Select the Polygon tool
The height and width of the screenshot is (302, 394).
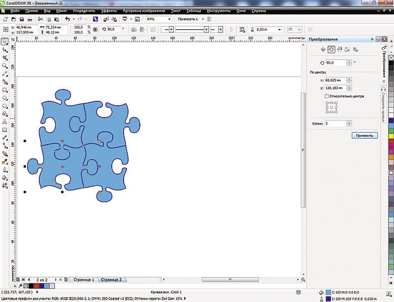(5, 106)
